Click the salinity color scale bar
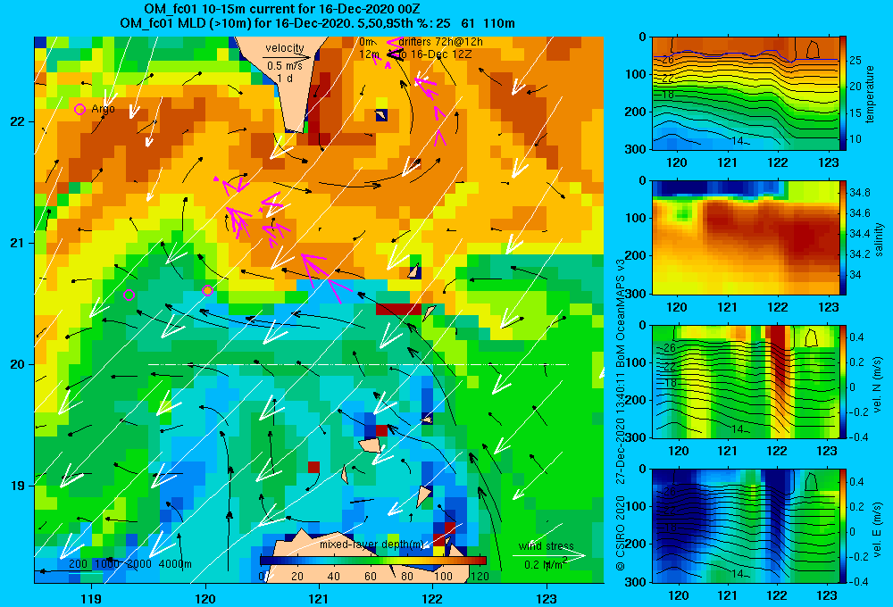 843,237
